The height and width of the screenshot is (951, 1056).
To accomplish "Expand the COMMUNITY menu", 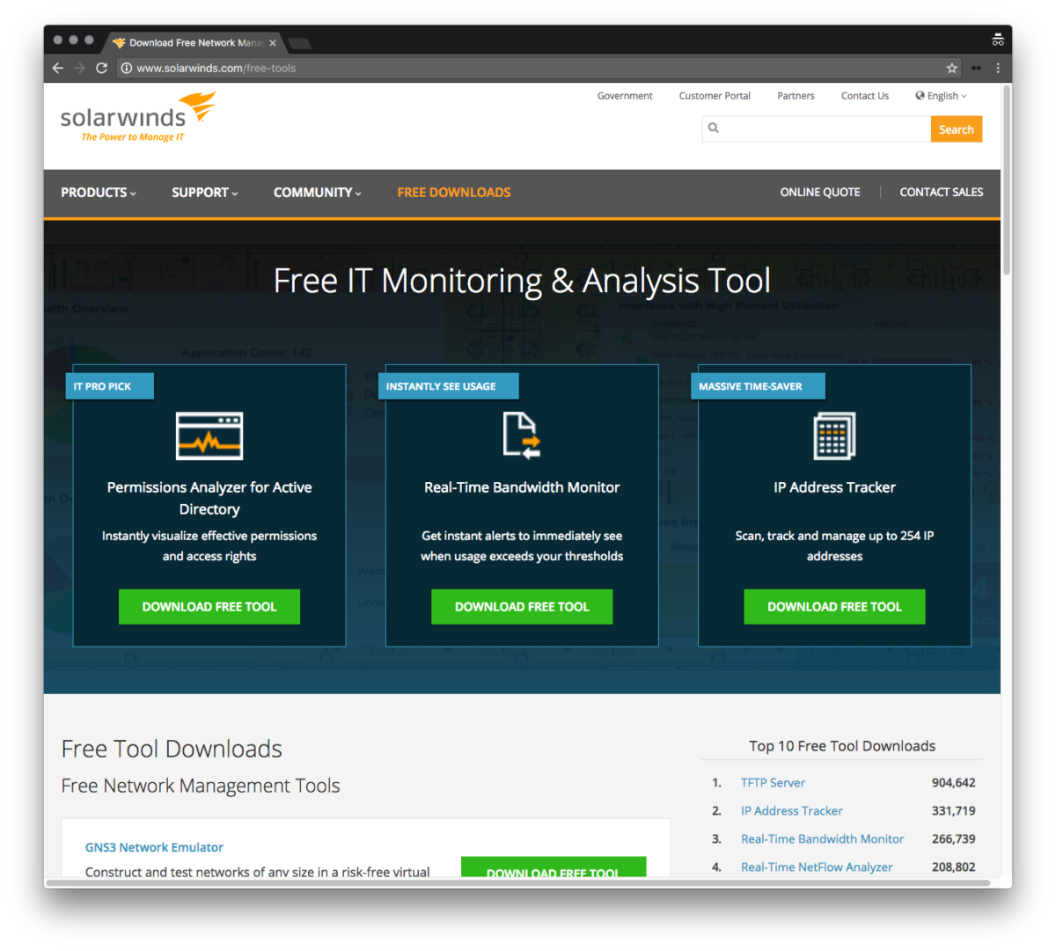I will tap(318, 193).
